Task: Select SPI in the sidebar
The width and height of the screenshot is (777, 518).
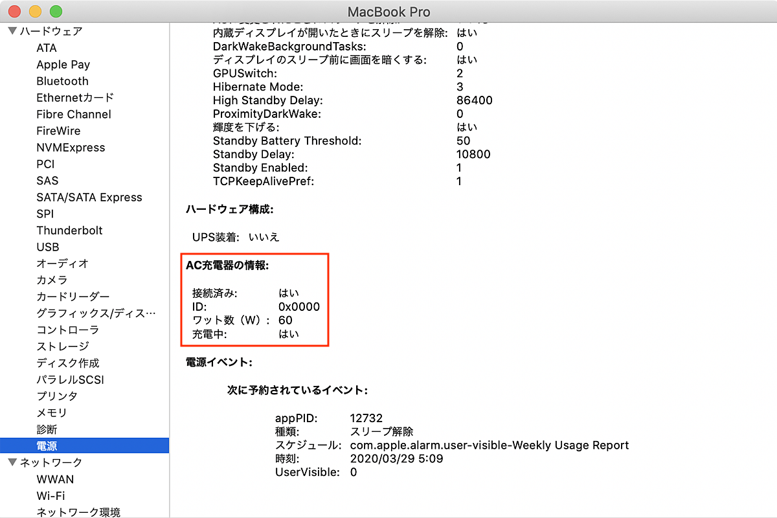Action: tap(45, 214)
